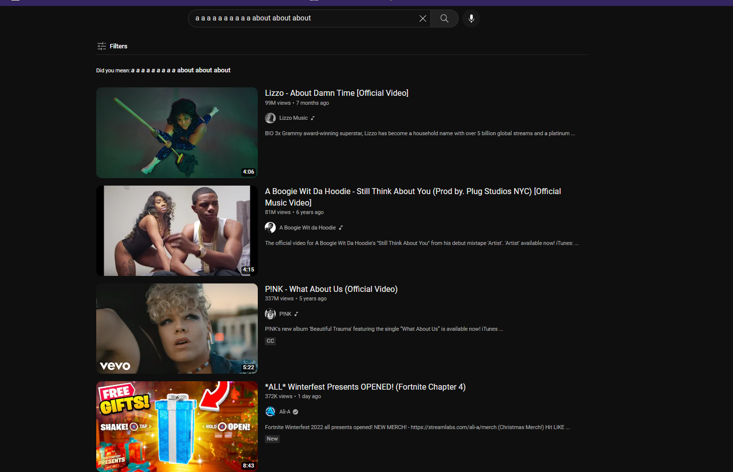Viewport: 733px width, 472px height.
Task: Click the P!NK channel avatar
Action: coord(270,314)
